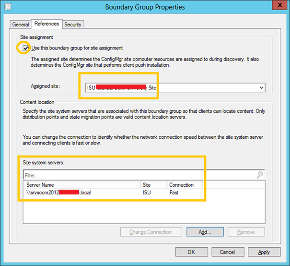Click into the Filter text field

(139, 176)
